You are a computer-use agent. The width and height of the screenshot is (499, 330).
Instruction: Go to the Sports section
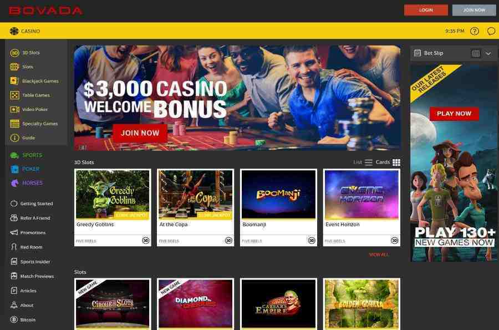click(26, 155)
